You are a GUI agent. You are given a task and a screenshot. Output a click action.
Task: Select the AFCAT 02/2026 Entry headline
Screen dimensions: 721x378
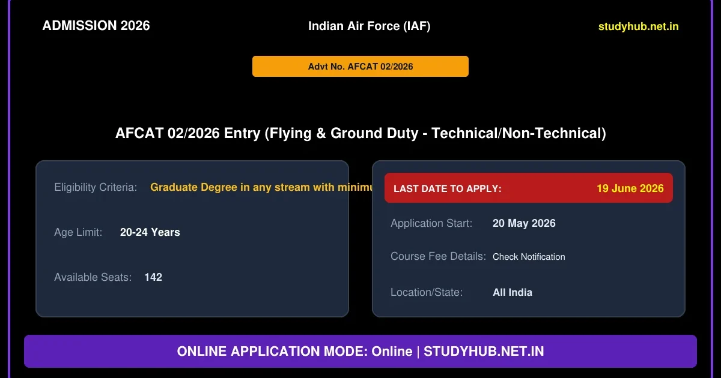pos(360,133)
